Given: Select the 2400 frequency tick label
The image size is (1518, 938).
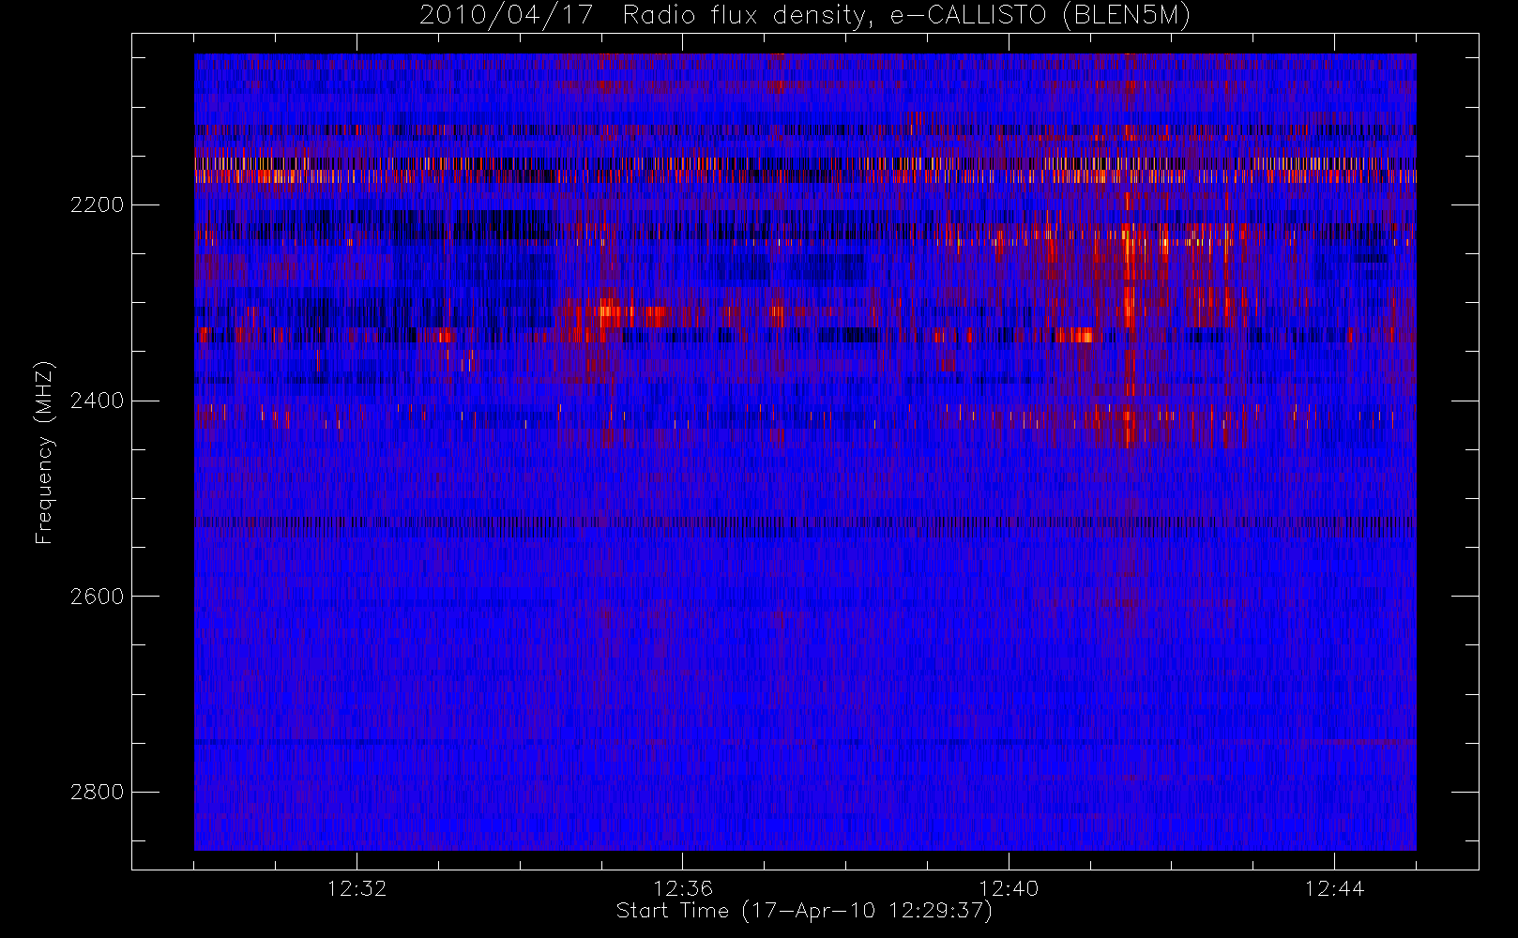Looking at the screenshot, I should click(x=97, y=401).
